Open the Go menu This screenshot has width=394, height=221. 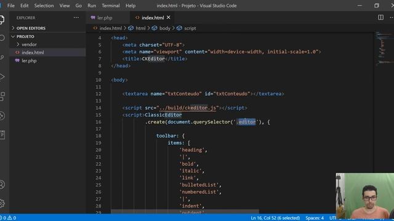click(78, 6)
